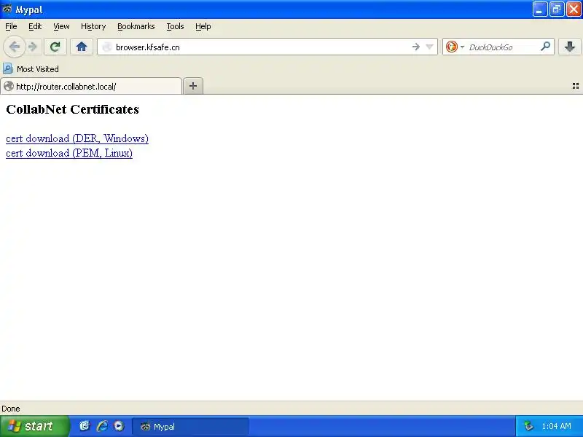The height and width of the screenshot is (437, 583).
Task: Open the Bookmarks menu
Action: point(136,26)
